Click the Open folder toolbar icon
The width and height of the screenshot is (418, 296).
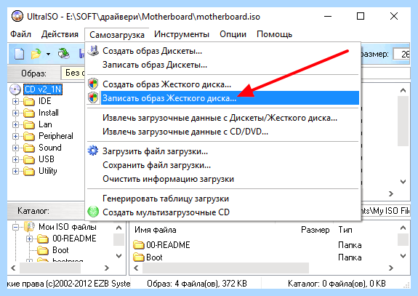click(x=36, y=54)
